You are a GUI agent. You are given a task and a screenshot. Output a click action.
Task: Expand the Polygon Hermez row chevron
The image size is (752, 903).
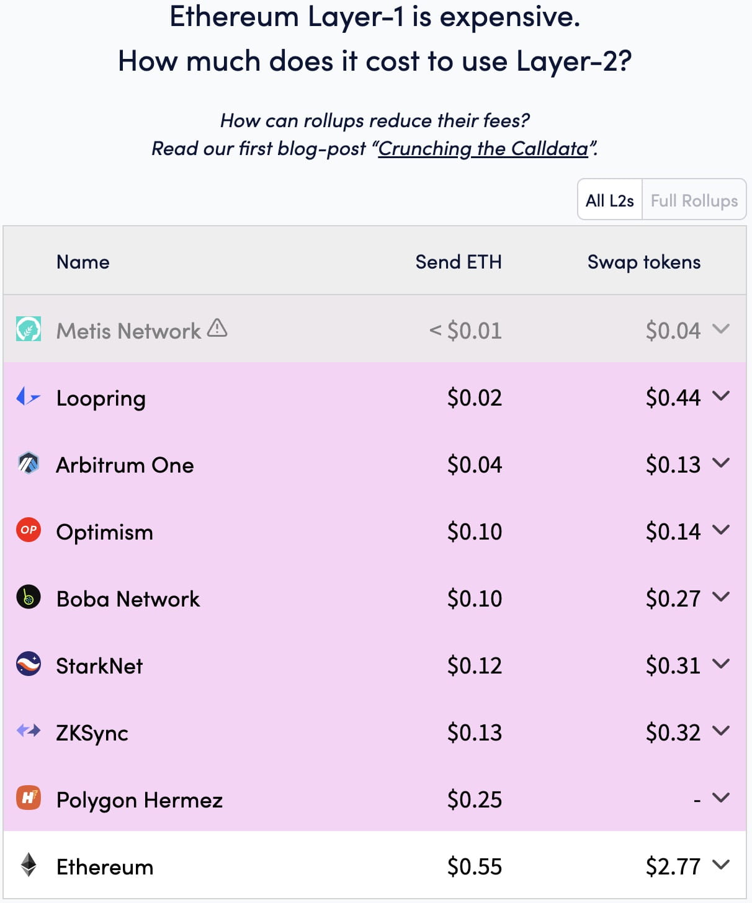point(721,798)
